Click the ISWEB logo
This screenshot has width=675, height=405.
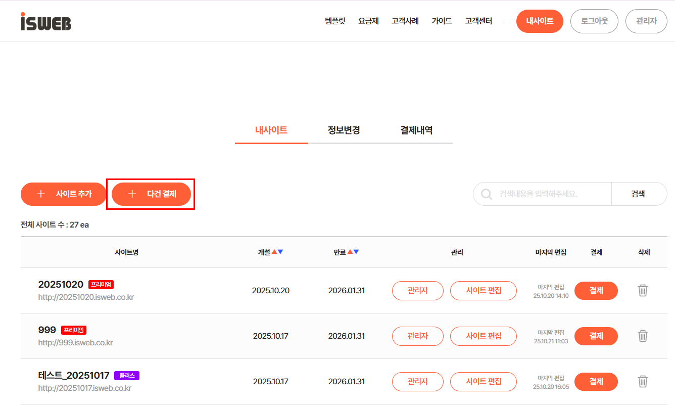pos(46,21)
